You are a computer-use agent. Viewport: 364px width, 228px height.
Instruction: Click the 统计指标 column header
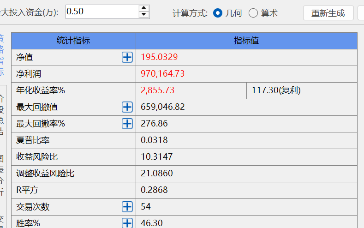click(x=73, y=41)
